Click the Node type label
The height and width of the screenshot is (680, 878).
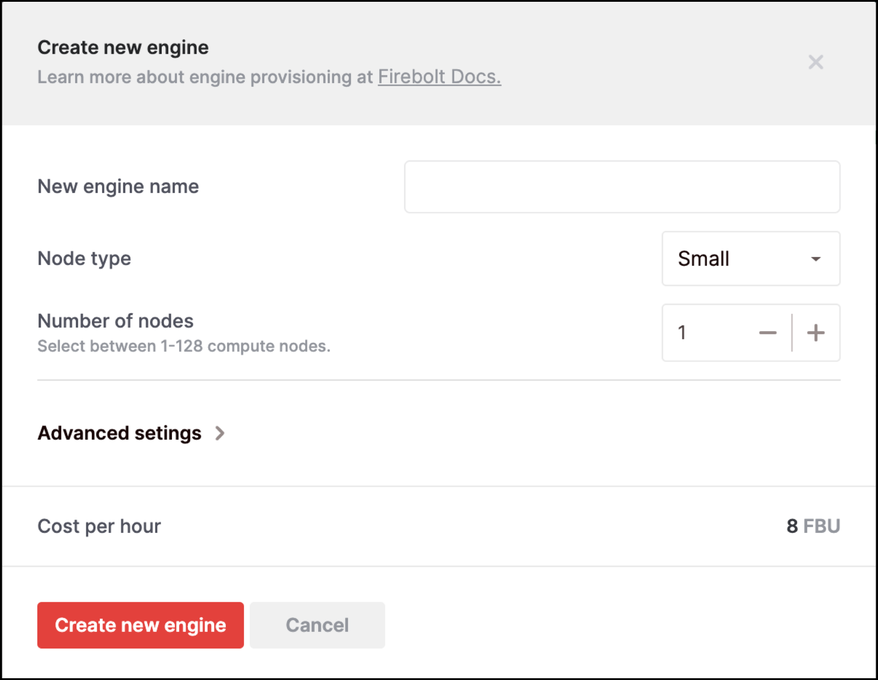84,259
